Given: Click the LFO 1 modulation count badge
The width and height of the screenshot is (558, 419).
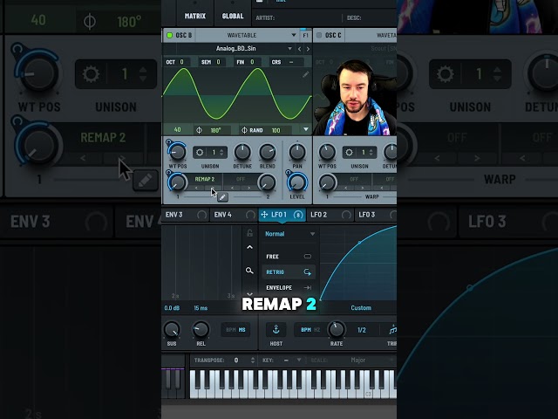Looking at the screenshot, I should point(298,215).
